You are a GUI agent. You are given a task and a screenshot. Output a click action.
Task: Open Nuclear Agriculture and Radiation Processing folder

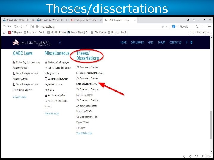tap(87, 106)
